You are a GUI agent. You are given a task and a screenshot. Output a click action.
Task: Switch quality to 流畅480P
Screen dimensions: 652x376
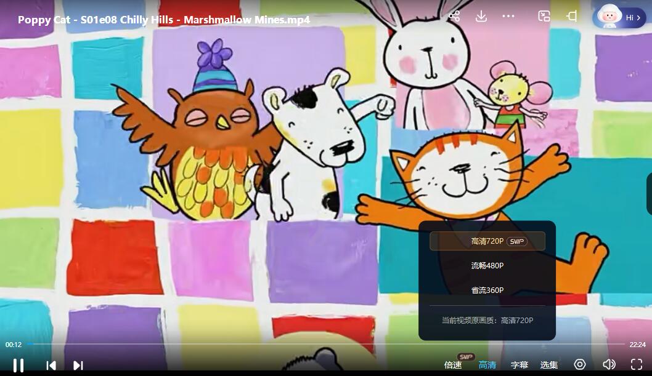487,266
